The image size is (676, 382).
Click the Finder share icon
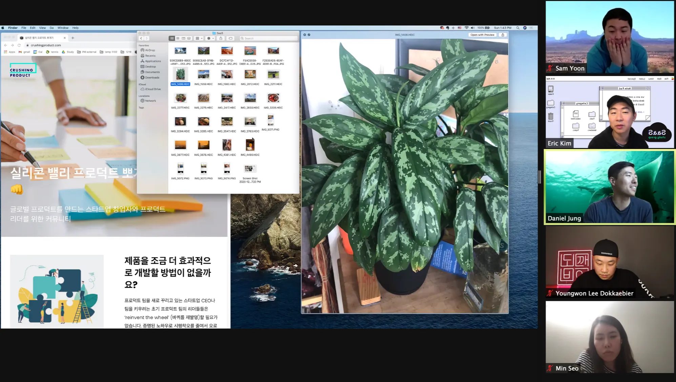(x=221, y=38)
